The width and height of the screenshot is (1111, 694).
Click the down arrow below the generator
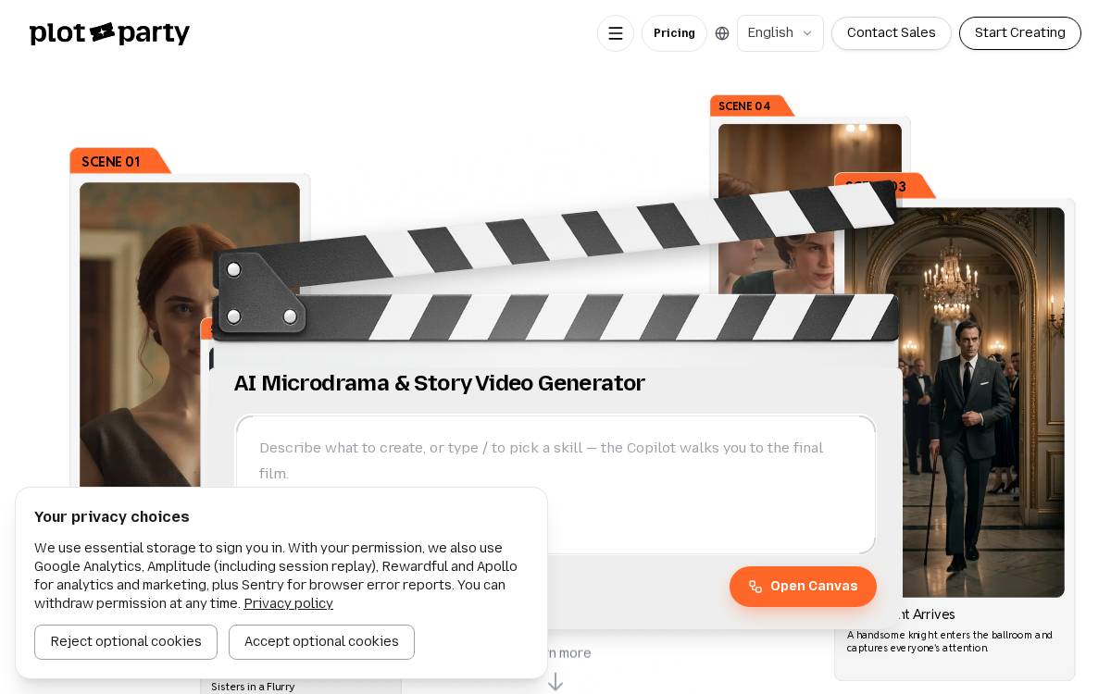[555, 682]
